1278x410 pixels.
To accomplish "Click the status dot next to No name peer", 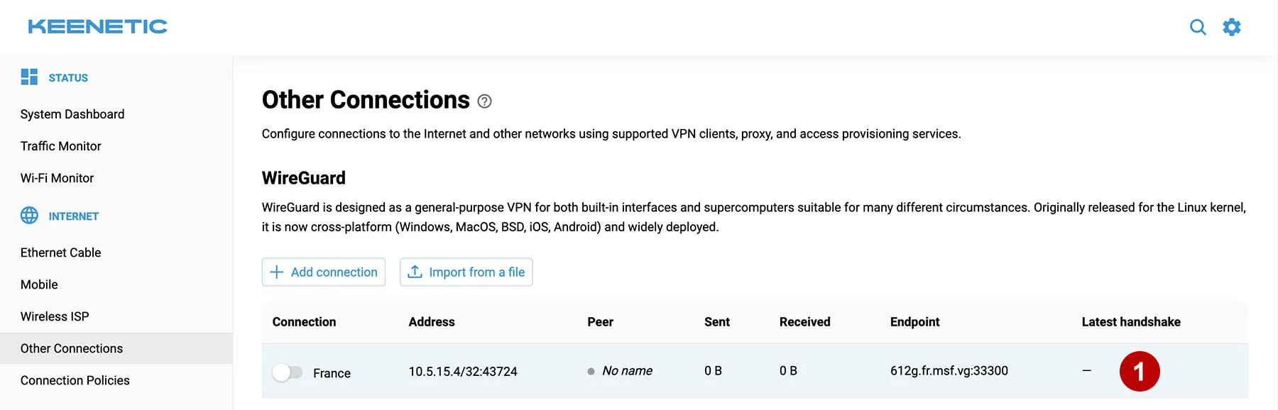I will [590, 370].
